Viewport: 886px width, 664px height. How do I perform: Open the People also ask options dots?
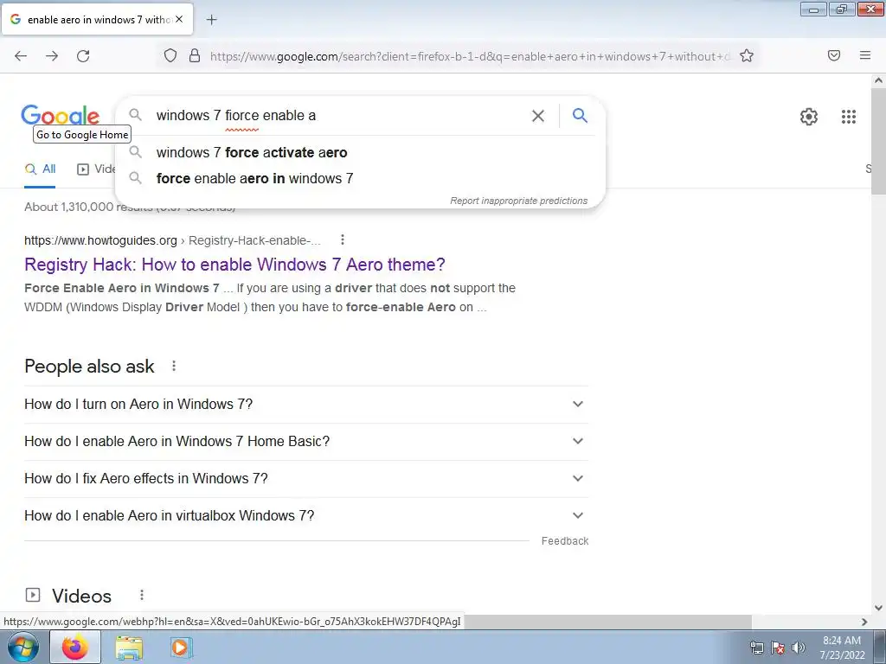point(174,366)
